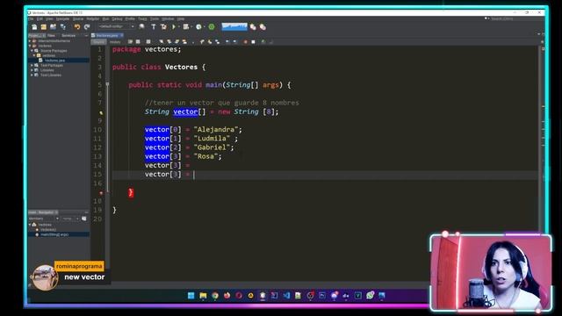Expand the Test Libraries node

point(32,75)
